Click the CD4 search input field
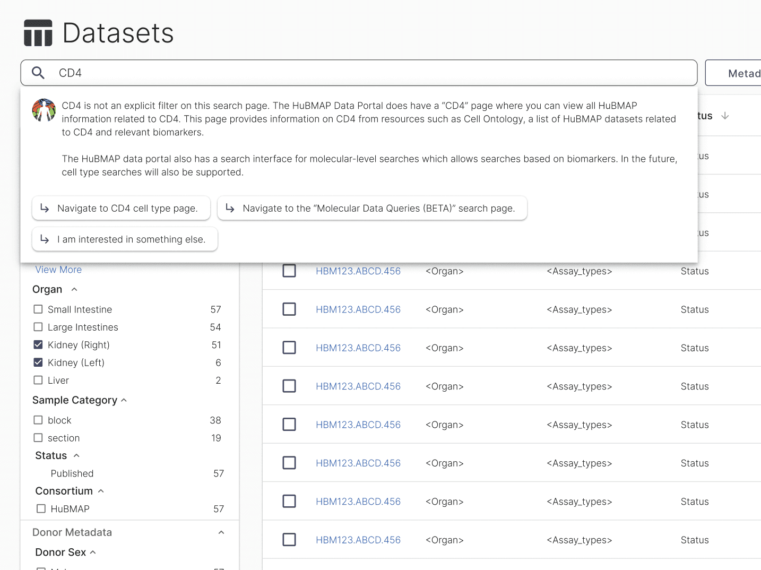The height and width of the screenshot is (570, 761). [371, 73]
